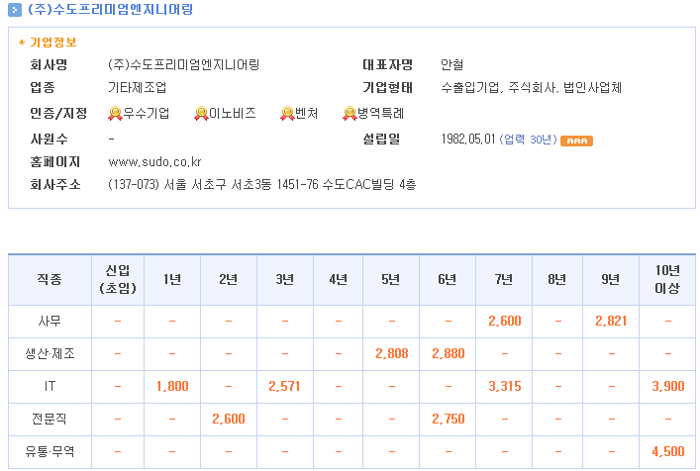The width and height of the screenshot is (700, 471).
Task: Click the 8년 column header
Action: point(557,280)
